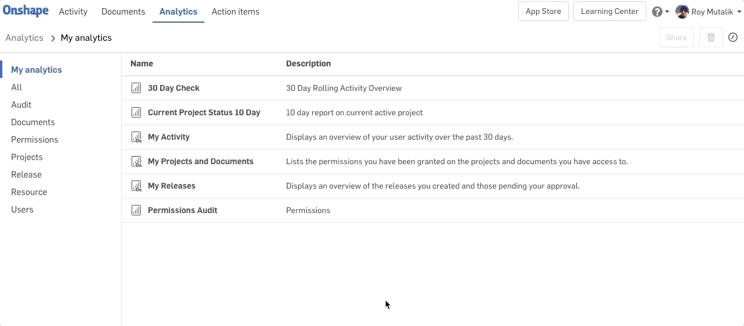Screen dimensions: 744x326
Task: Open the Action items tab
Action: (236, 12)
